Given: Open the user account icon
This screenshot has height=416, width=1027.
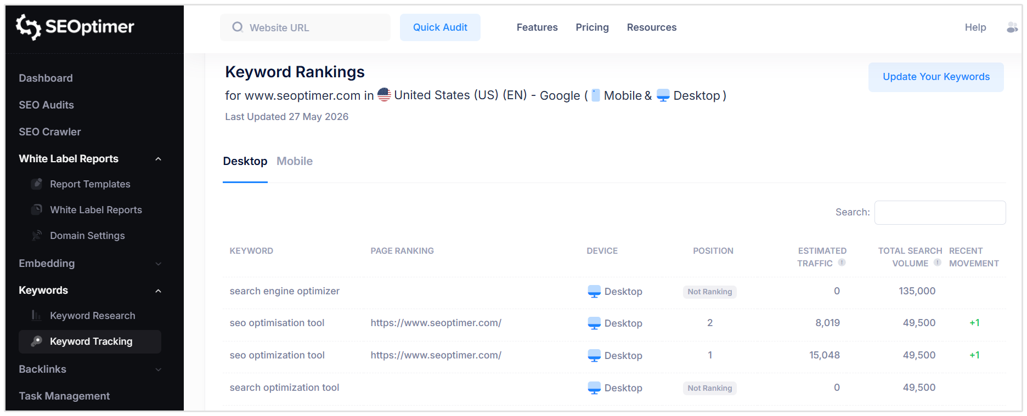Looking at the screenshot, I should pyautogui.click(x=1012, y=27).
